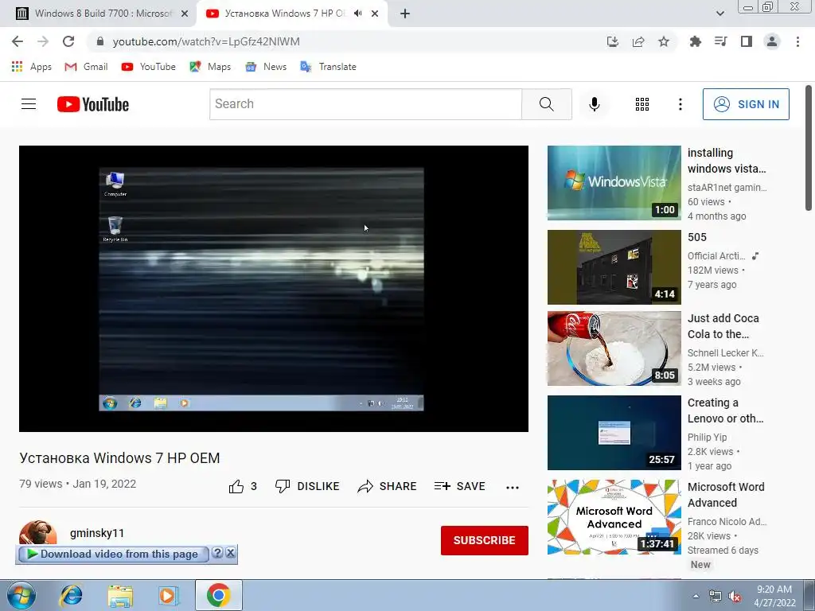Open the Philip Yip recovery video thumbnail
Screen dimensions: 815x611
pos(614,432)
